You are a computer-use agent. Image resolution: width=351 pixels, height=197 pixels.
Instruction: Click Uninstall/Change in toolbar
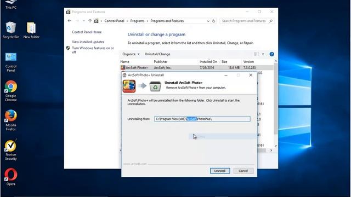pyautogui.click(x=157, y=54)
